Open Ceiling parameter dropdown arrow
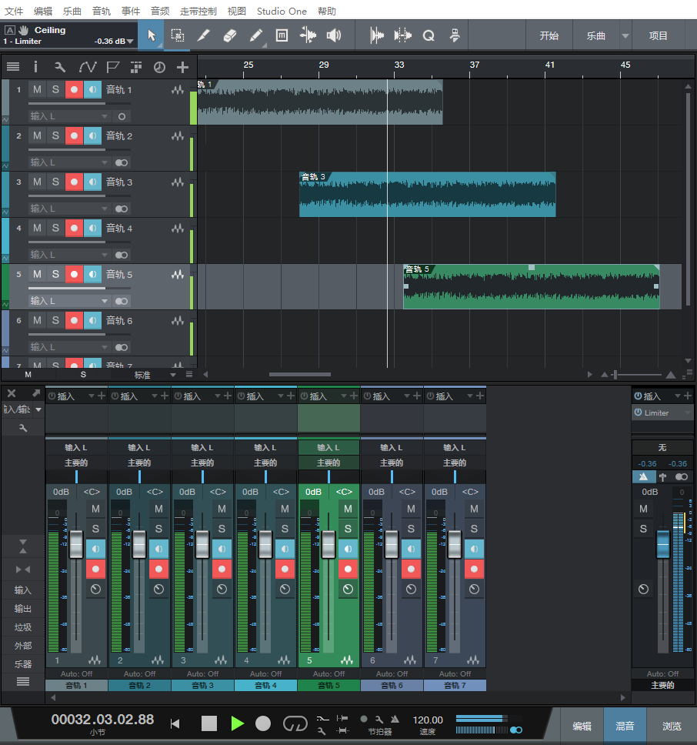Image resolution: width=697 pixels, height=745 pixels. click(x=130, y=42)
